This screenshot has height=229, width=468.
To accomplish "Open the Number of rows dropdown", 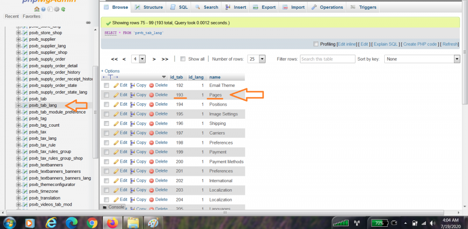I will (256, 59).
